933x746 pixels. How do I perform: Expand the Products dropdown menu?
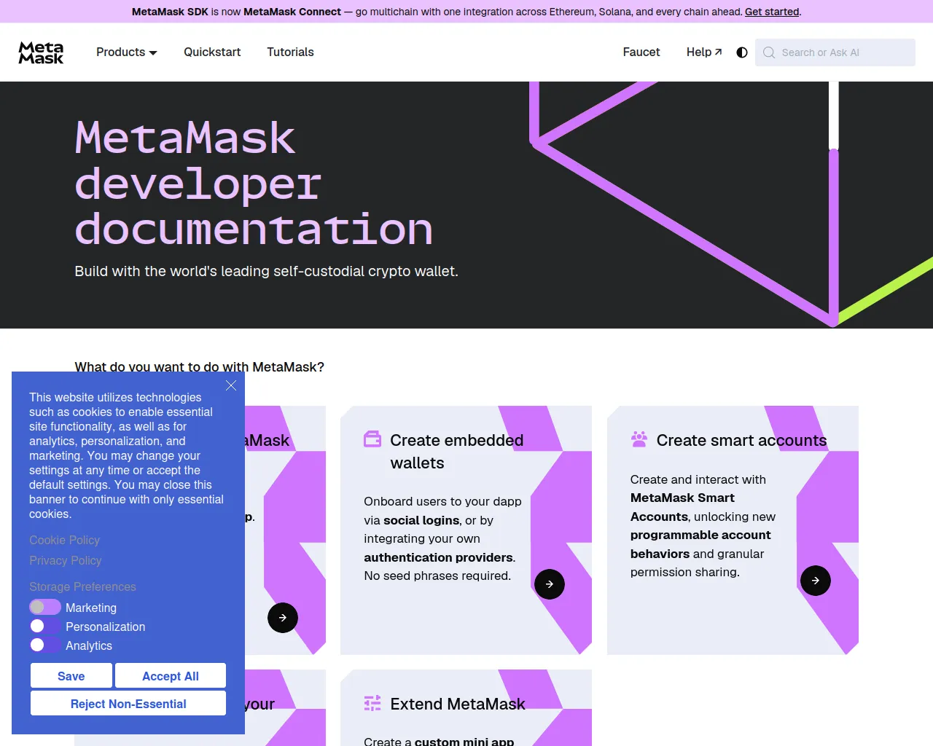pyautogui.click(x=127, y=52)
